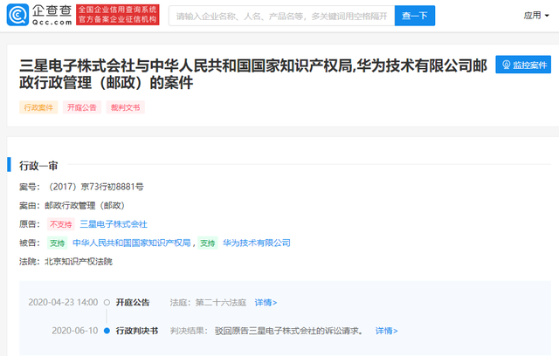Click the blue timeline marker for 2020-06-10
The image size is (559, 356).
(107, 331)
